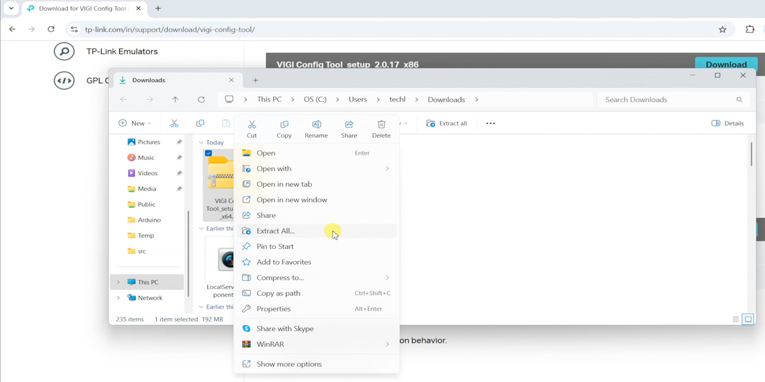Image resolution: width=765 pixels, height=382 pixels.
Task: Open Music in navigation pane
Action: pyautogui.click(x=146, y=158)
